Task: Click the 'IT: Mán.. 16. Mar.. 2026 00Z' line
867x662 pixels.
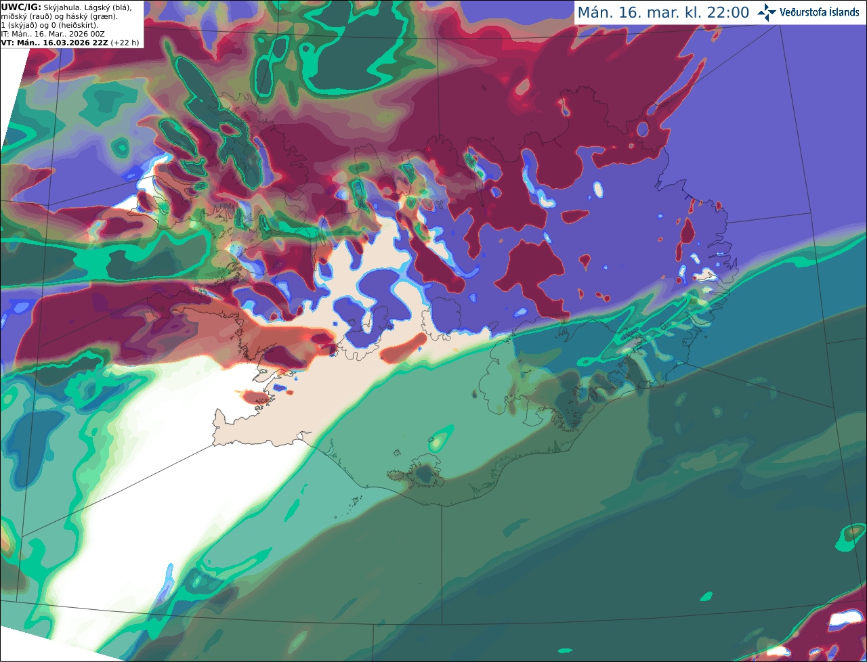Action: tap(52, 34)
